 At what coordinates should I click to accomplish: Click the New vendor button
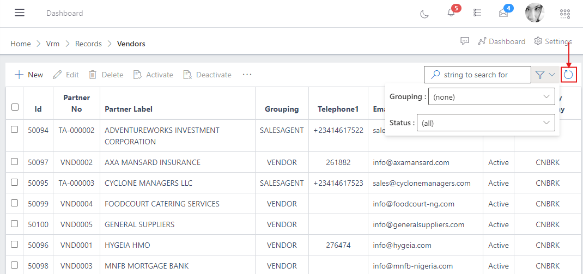click(x=29, y=75)
